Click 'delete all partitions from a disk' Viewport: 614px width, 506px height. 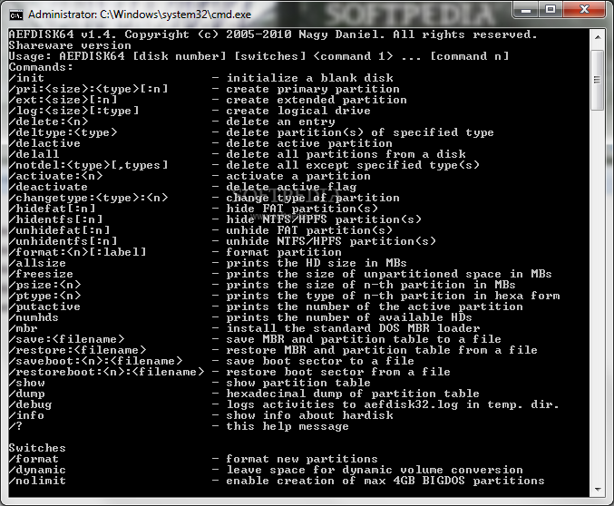(x=346, y=154)
